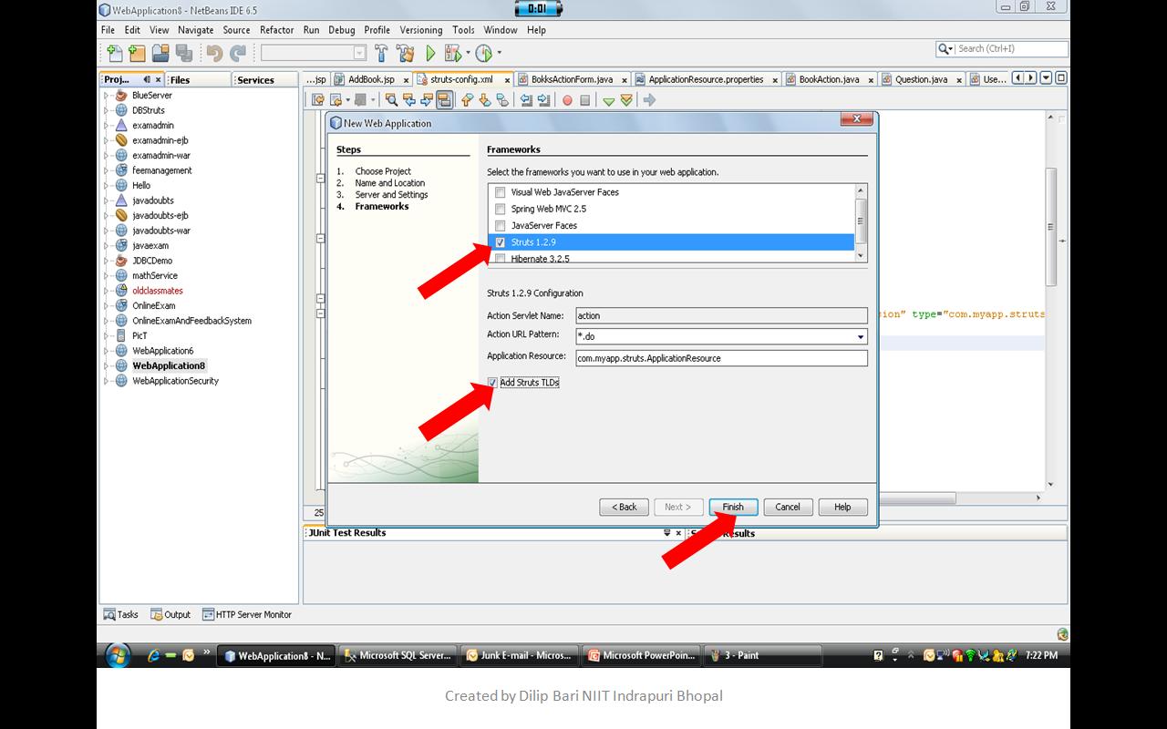Check the JavaServer Faces framework
The width and height of the screenshot is (1167, 729).
[x=500, y=225]
